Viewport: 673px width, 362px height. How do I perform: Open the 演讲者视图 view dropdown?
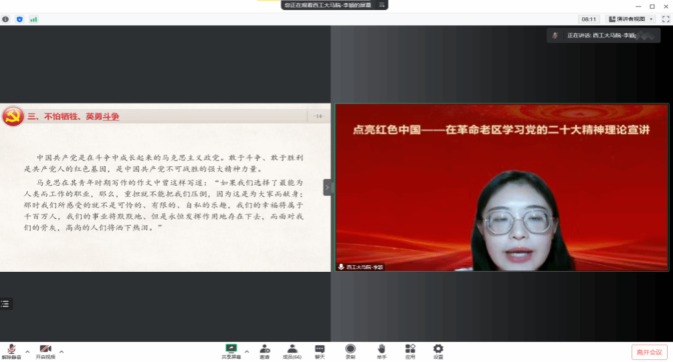(x=631, y=19)
